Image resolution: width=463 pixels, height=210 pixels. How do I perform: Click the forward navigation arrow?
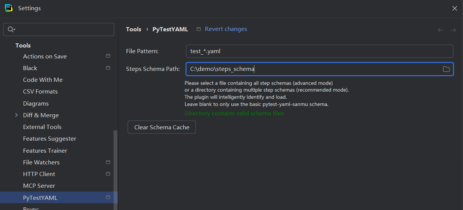[x=453, y=30]
